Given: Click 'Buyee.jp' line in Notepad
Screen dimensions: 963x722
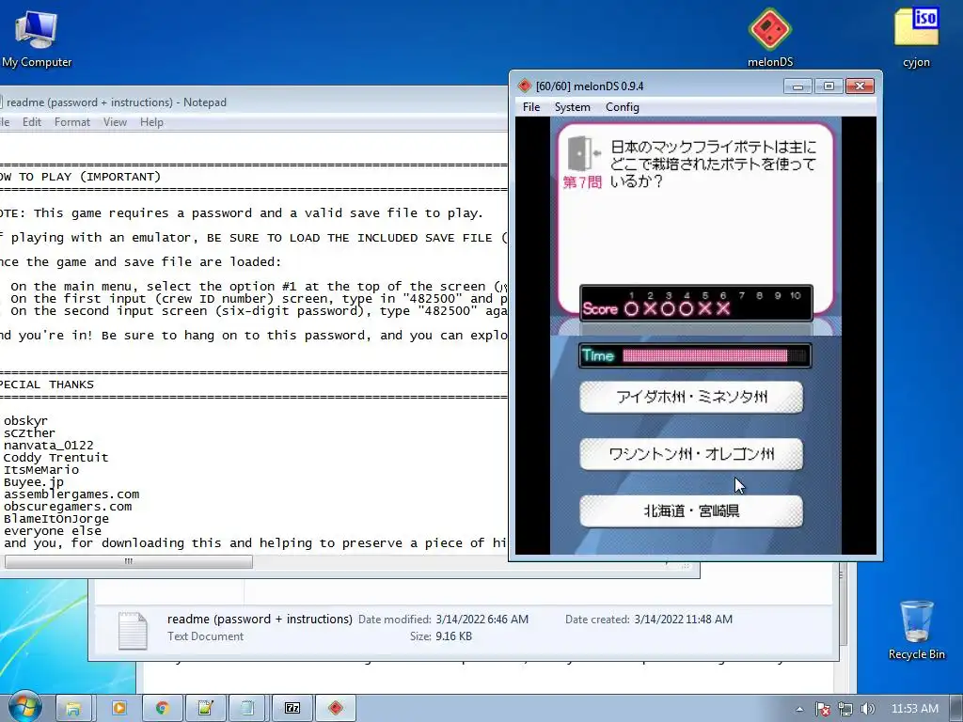Looking at the screenshot, I should (34, 482).
